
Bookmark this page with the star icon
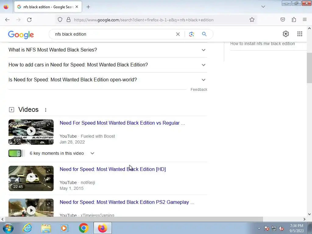tap(252, 20)
